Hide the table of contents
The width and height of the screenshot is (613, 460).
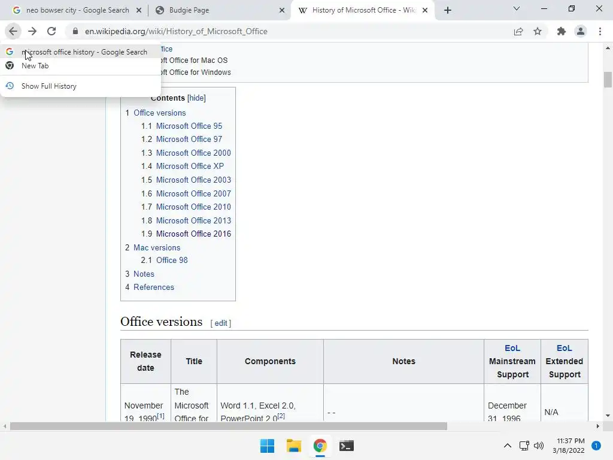click(196, 98)
